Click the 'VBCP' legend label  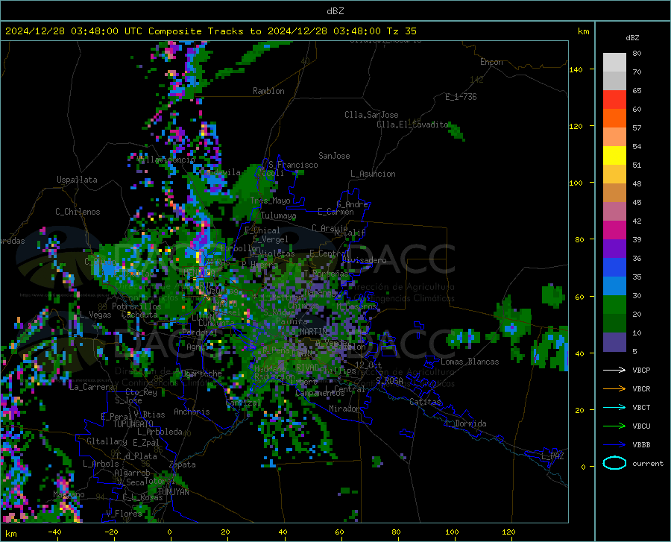pyautogui.click(x=641, y=370)
